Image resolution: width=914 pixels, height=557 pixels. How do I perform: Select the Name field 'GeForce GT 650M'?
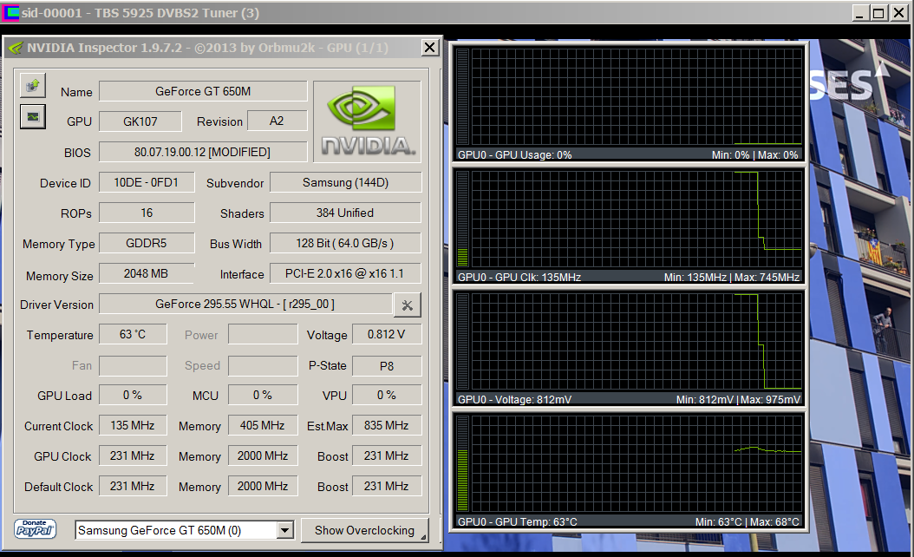(x=203, y=92)
